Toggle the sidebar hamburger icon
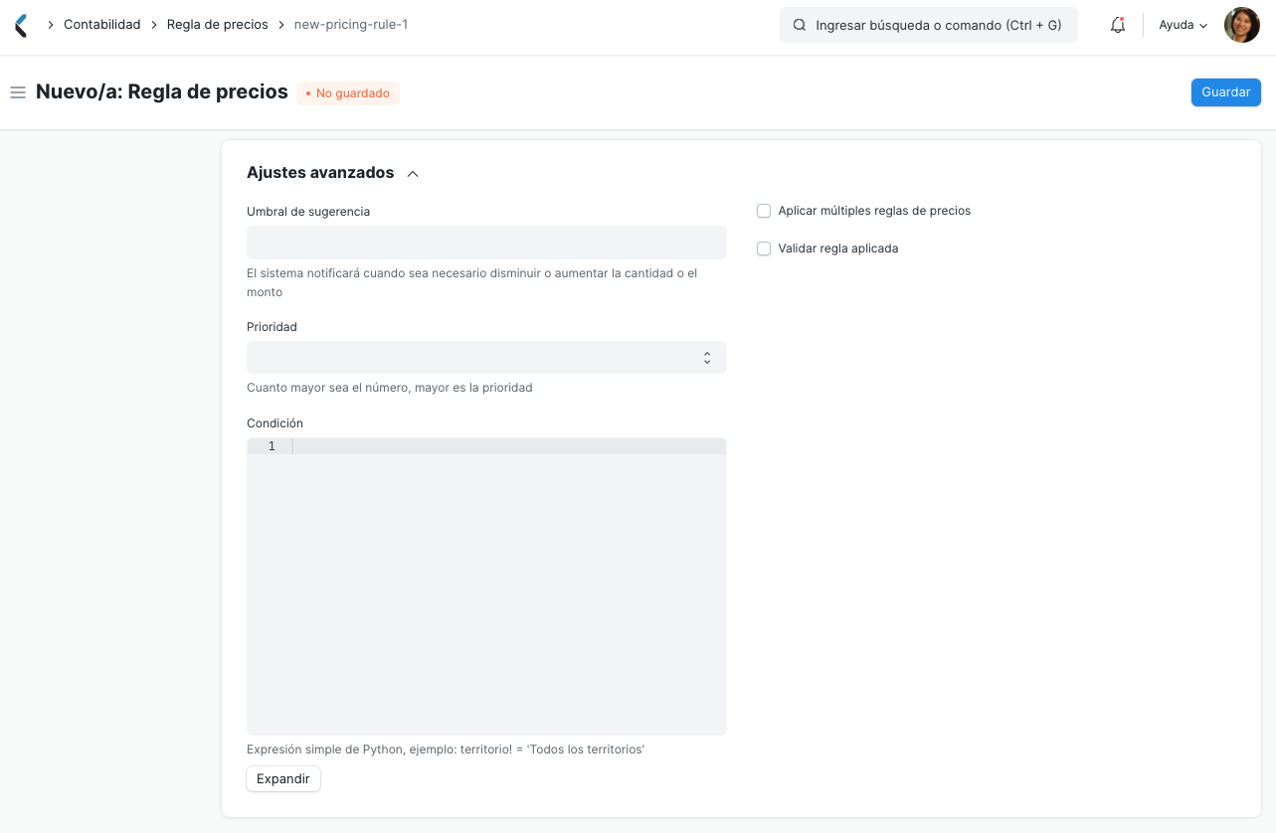Screen dimensions: 1276x833 point(17,92)
